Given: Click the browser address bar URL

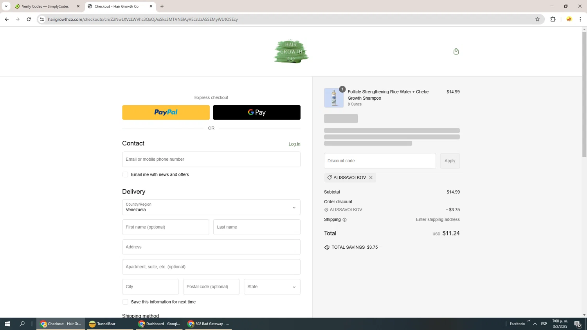Looking at the screenshot, I should [x=143, y=19].
